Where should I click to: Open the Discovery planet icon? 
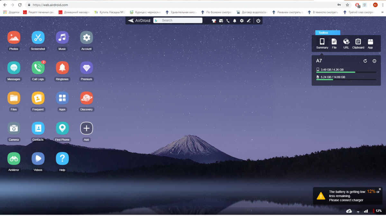[86, 98]
